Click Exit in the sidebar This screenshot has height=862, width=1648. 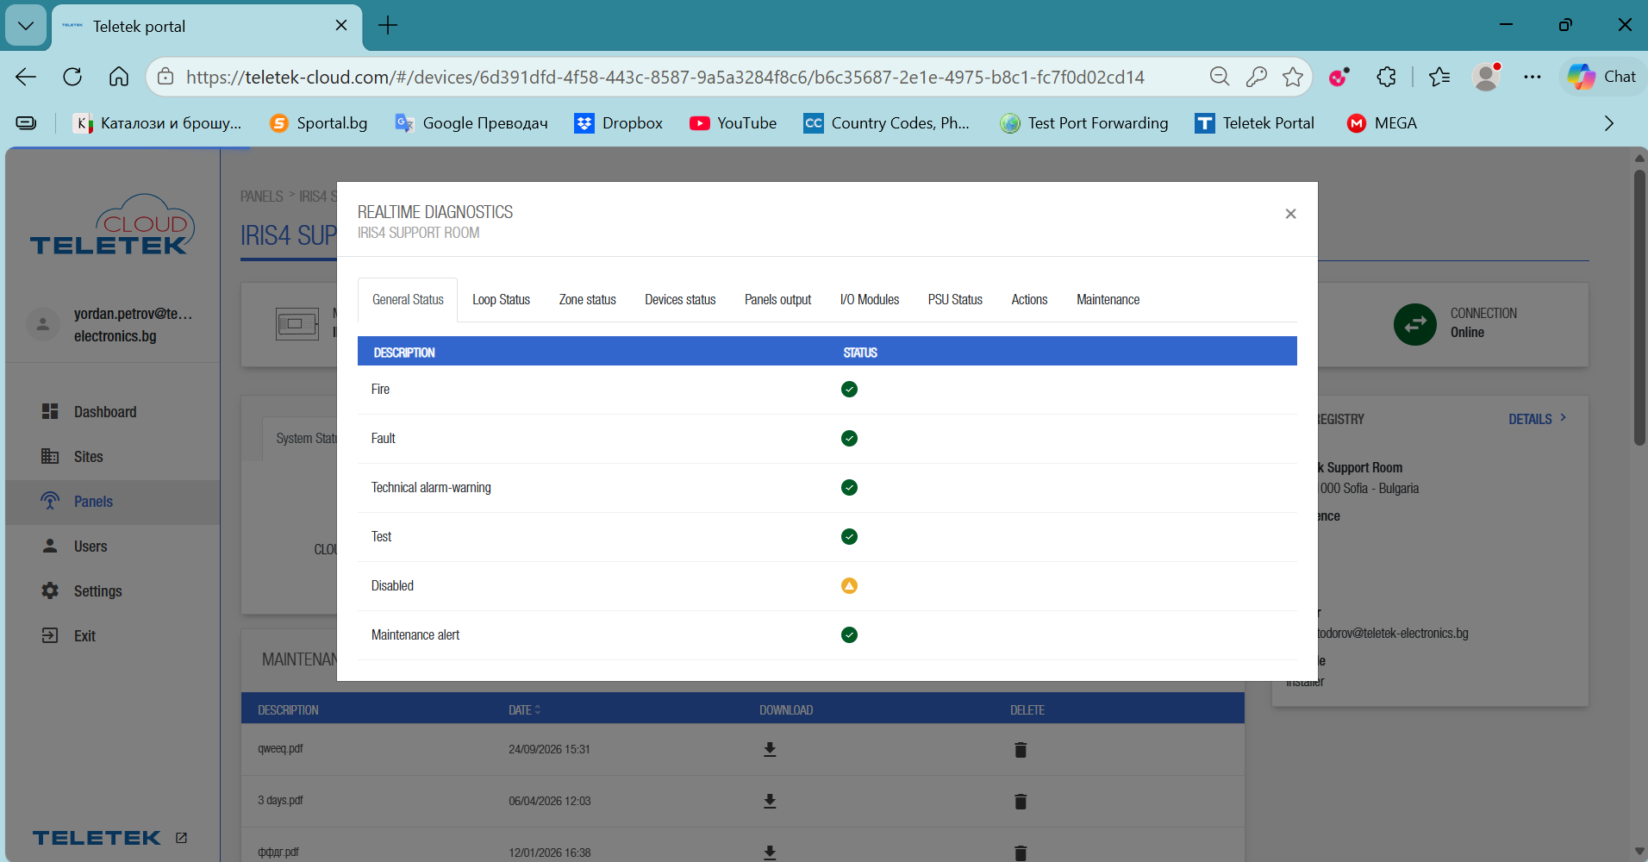point(112,636)
